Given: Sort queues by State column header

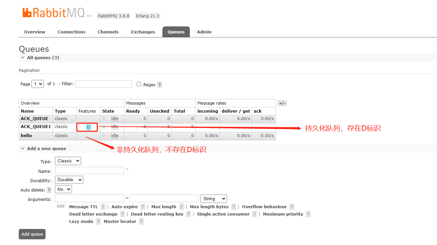Looking at the screenshot, I should coord(108,111).
